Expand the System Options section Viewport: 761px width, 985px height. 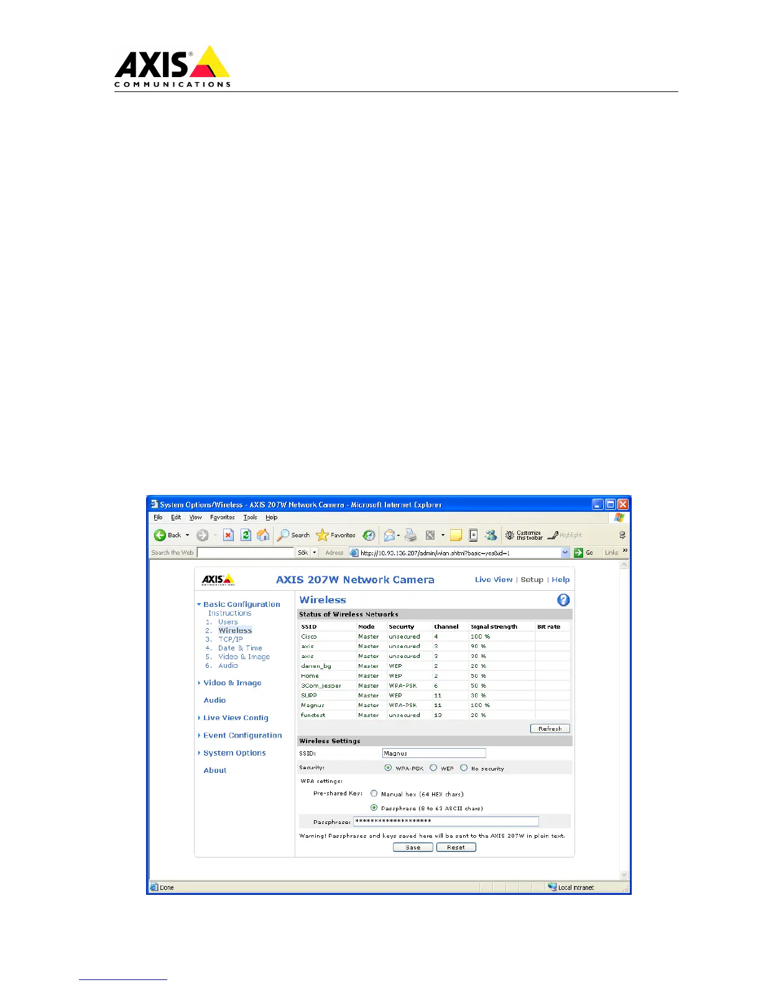tap(199, 752)
